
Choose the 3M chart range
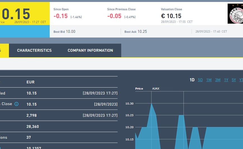(218, 80)
